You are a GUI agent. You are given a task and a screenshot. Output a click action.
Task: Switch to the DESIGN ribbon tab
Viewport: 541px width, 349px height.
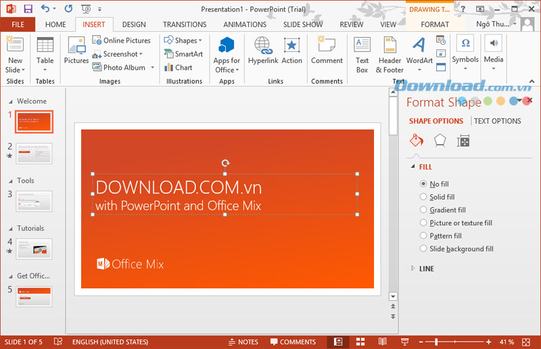coord(134,24)
